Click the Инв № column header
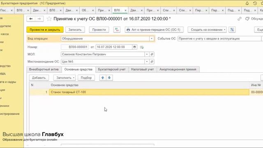 click(256, 85)
